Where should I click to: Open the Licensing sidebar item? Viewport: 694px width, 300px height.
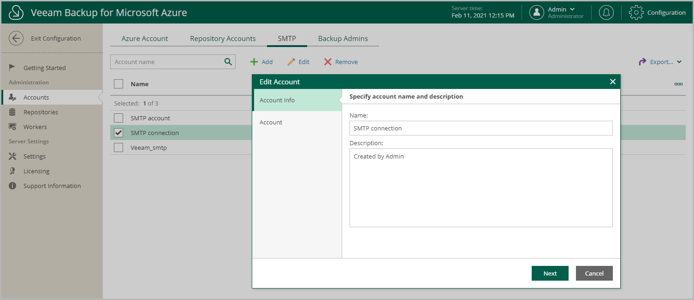(x=36, y=171)
